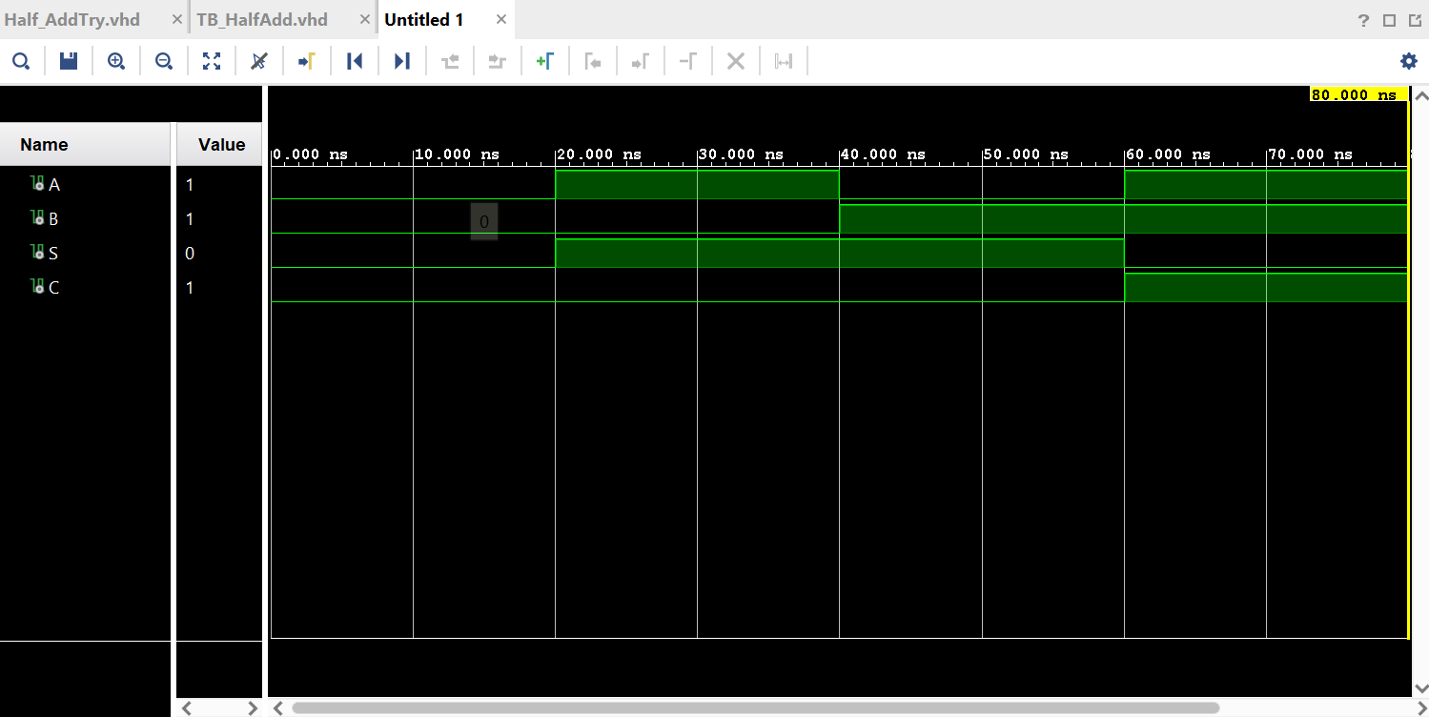Zoom in on the waveform

pyautogui.click(x=116, y=61)
